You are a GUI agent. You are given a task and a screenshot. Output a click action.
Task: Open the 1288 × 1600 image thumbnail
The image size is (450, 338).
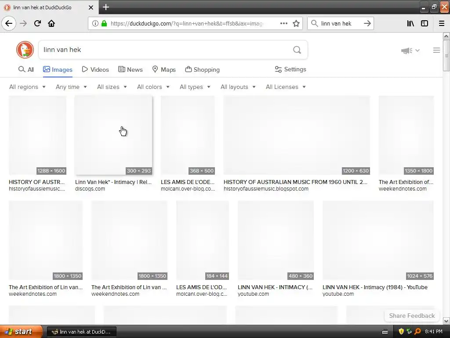tap(38, 135)
